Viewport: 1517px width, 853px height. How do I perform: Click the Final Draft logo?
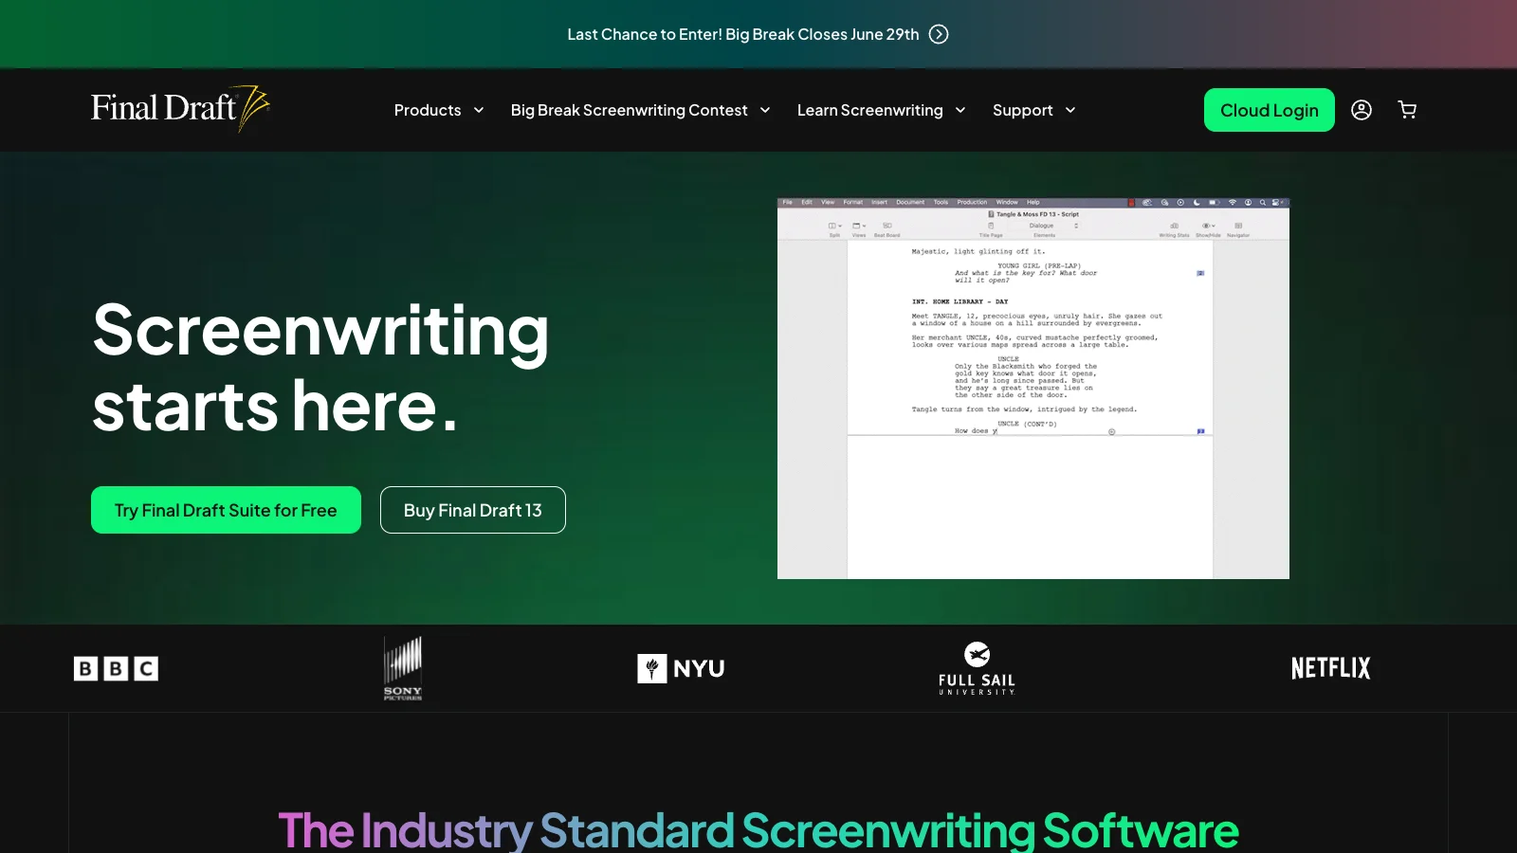pos(180,109)
